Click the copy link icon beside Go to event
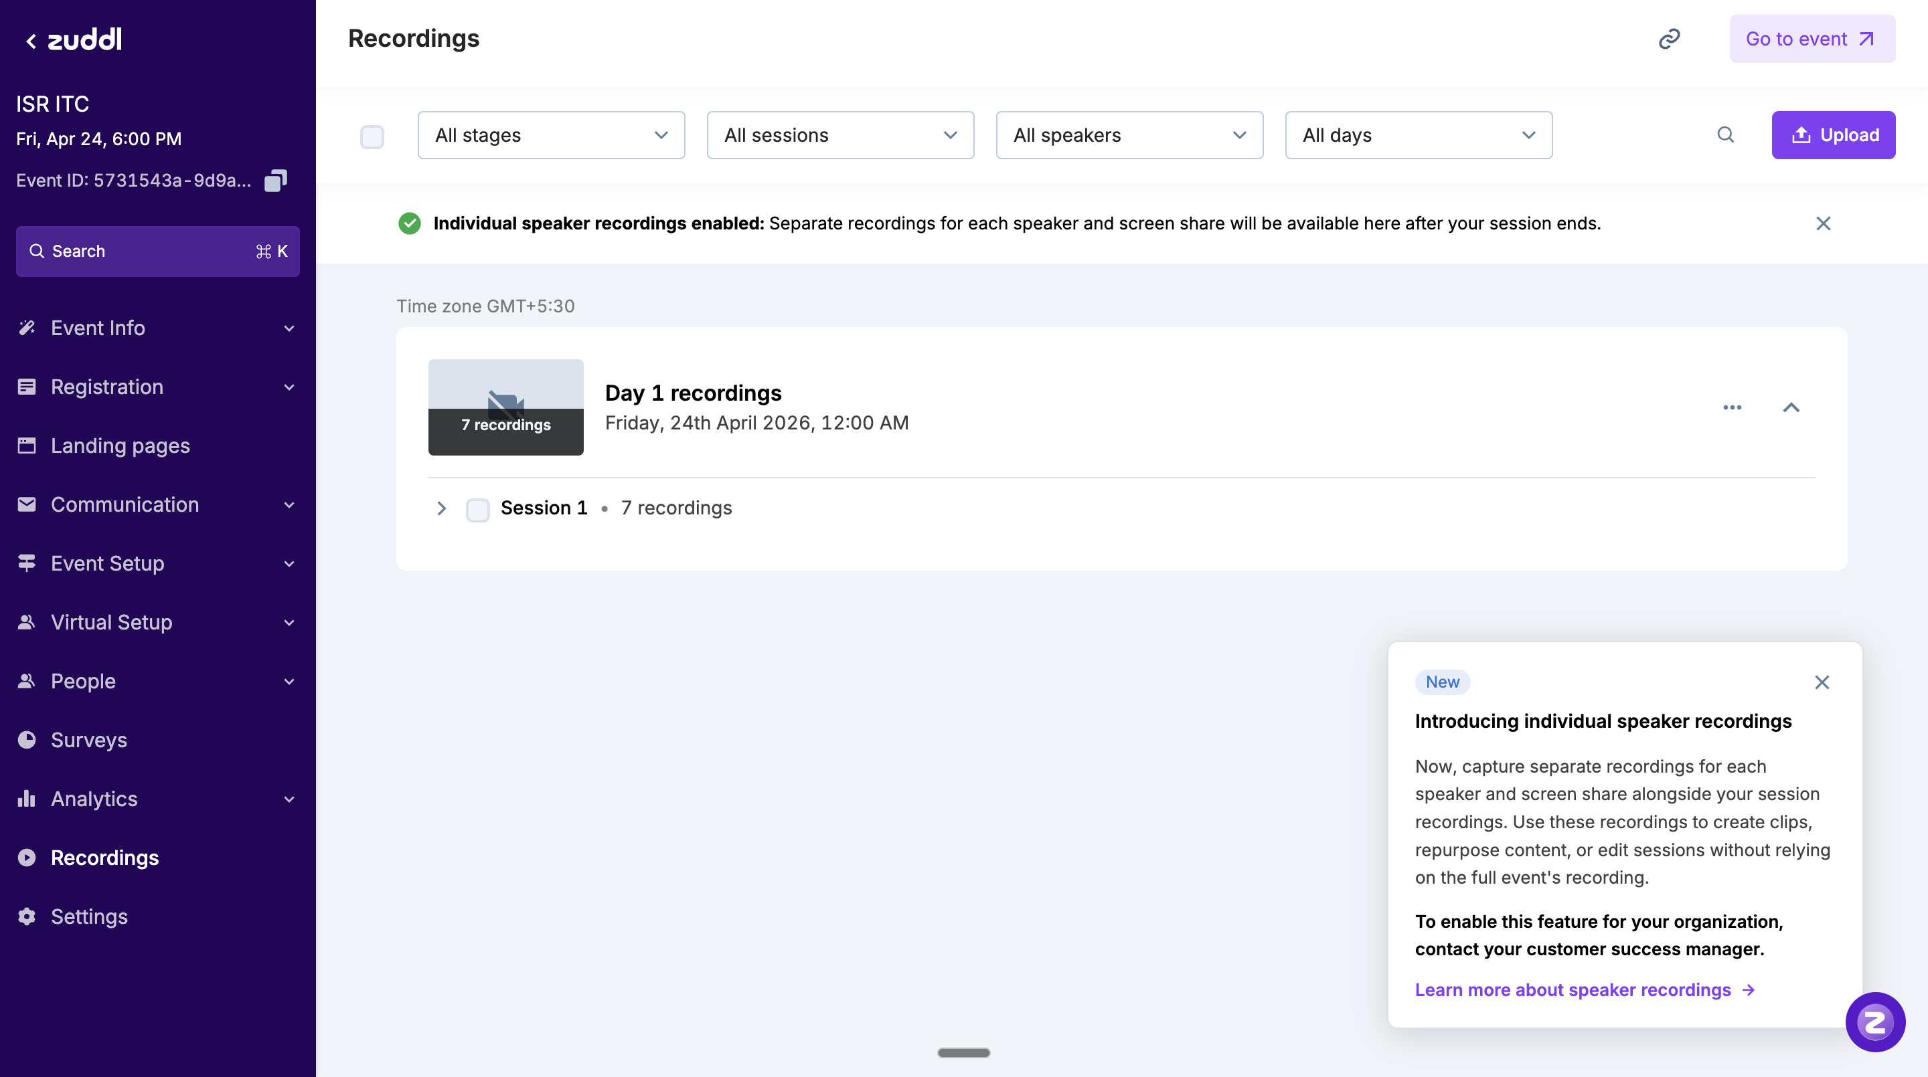Image resolution: width=1928 pixels, height=1077 pixels. click(x=1669, y=38)
